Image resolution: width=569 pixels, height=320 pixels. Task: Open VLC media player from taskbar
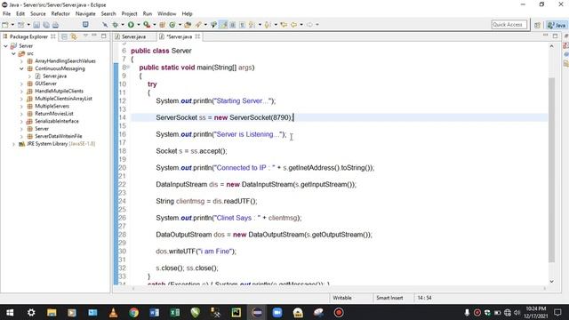click(113, 312)
